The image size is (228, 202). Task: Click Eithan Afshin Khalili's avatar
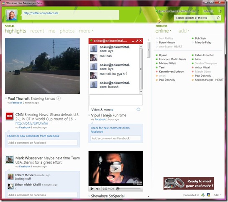point(10,186)
